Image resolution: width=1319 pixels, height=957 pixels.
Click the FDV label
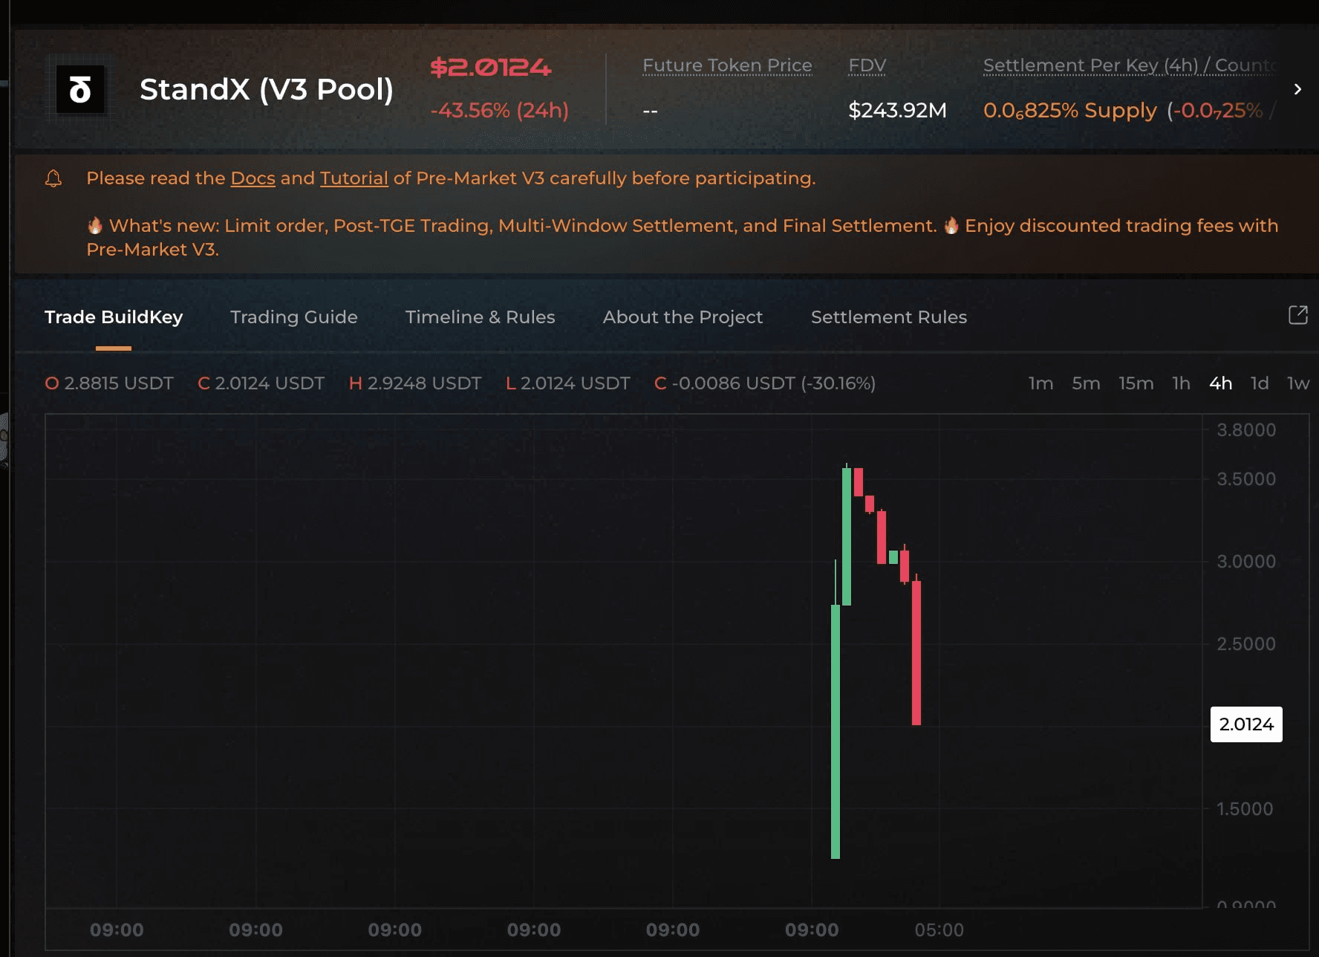867,65
